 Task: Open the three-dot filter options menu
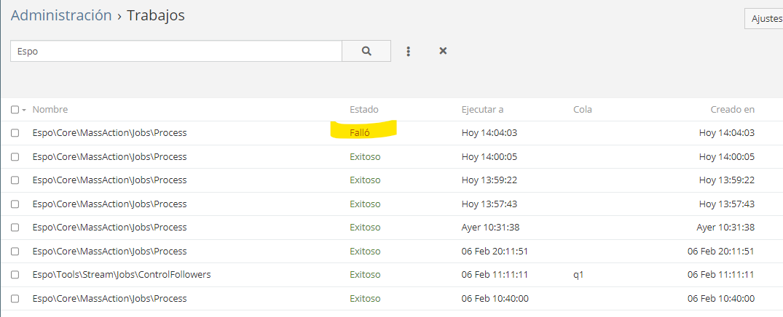409,51
